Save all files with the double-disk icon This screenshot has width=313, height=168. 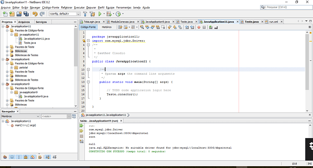coord(26,14)
